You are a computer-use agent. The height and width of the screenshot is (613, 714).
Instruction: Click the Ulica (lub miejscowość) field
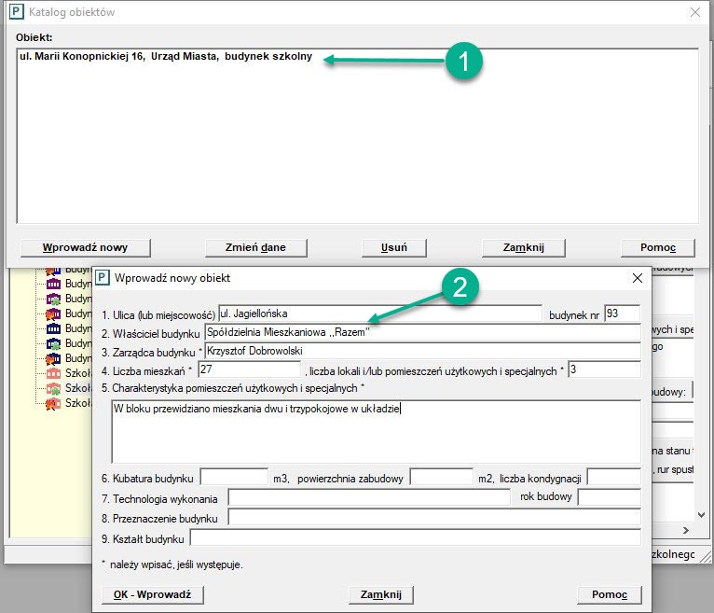pyautogui.click(x=378, y=313)
